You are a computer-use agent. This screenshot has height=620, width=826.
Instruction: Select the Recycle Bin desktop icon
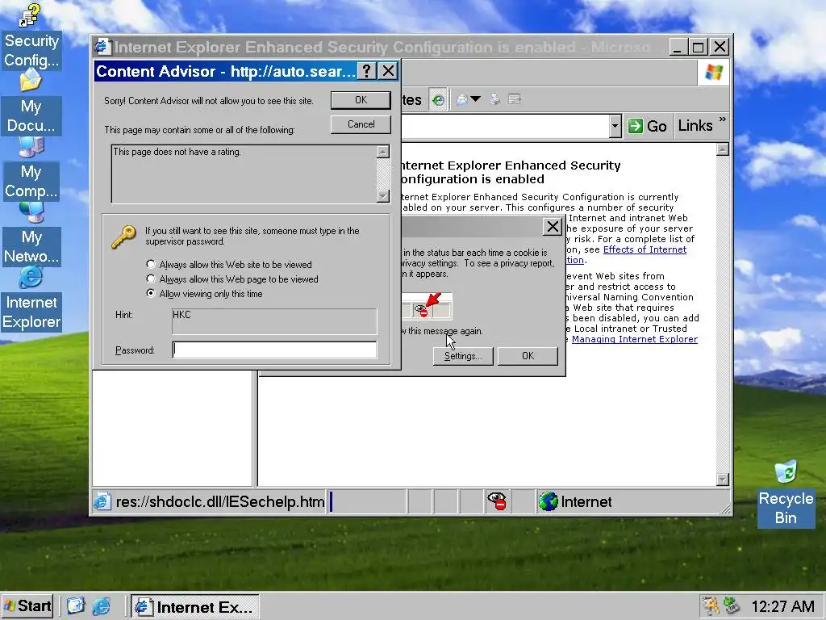tap(786, 493)
